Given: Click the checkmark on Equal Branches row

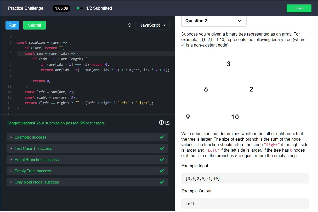Looking at the screenshot, I should coord(162,159).
